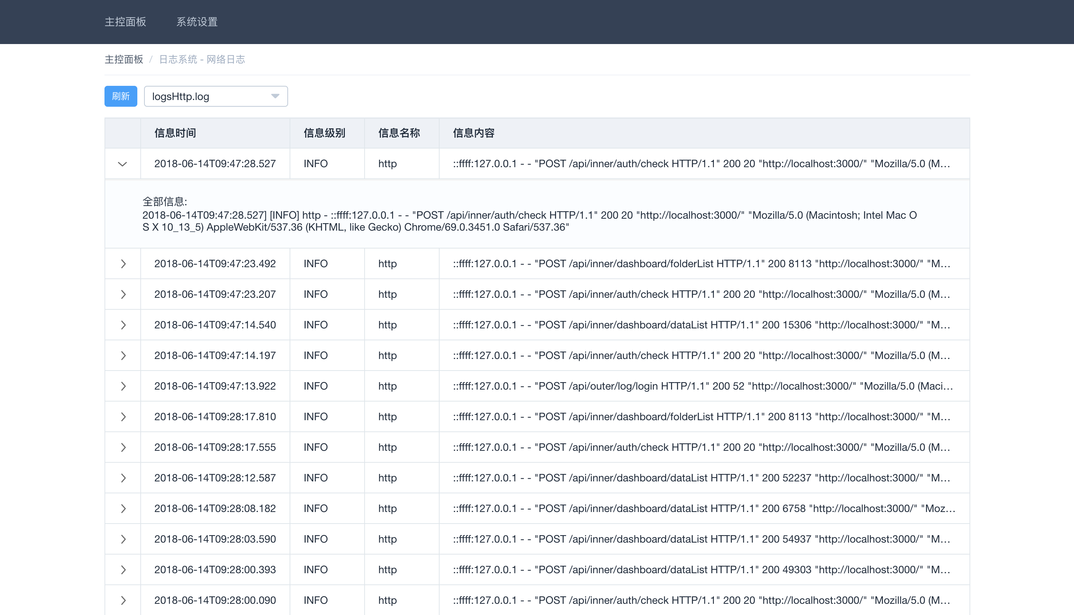Expand the 09:28:00.393 dataList log row
1074x615 pixels.
(x=123, y=569)
